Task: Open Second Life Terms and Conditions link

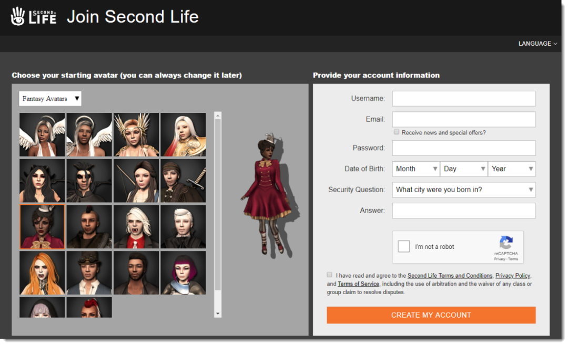Action: (x=450, y=276)
